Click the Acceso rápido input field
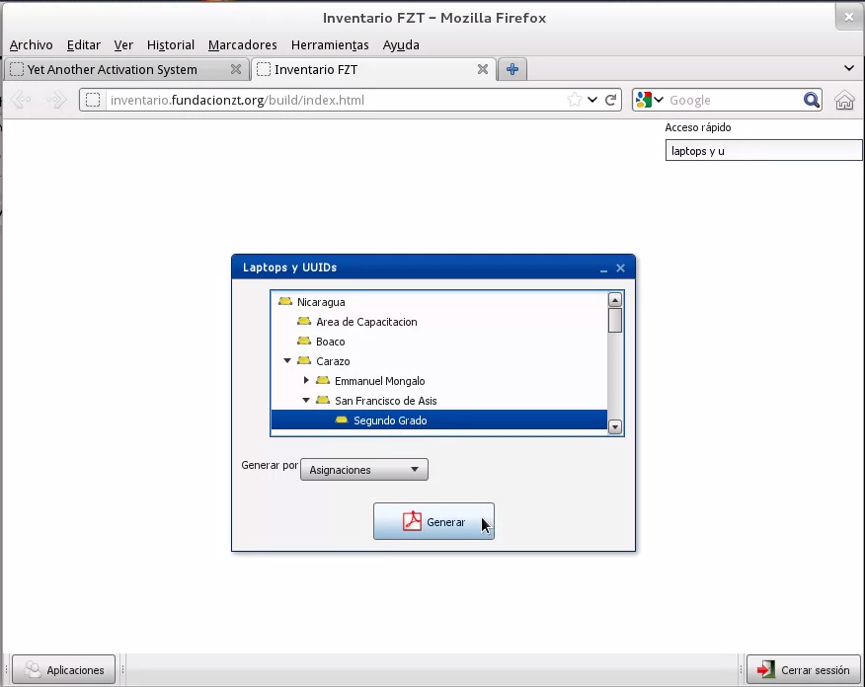865x687 pixels. click(762, 151)
